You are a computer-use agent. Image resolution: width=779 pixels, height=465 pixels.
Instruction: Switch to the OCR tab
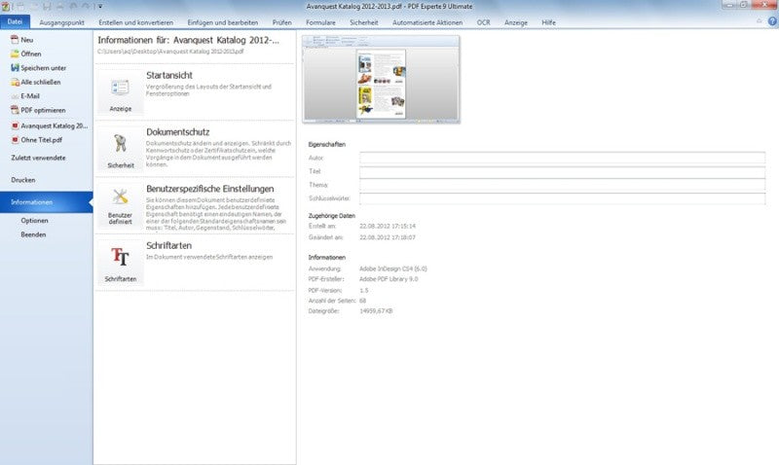483,22
